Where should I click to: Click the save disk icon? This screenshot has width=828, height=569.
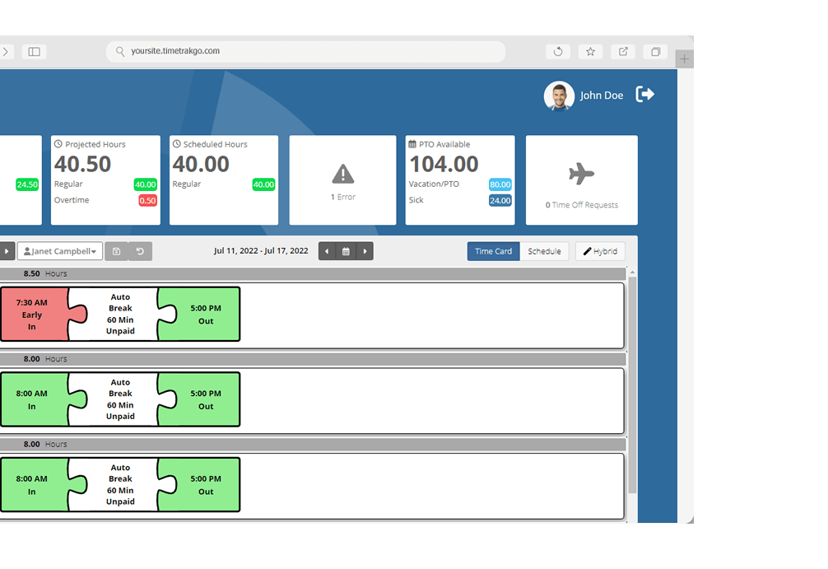[x=117, y=251]
